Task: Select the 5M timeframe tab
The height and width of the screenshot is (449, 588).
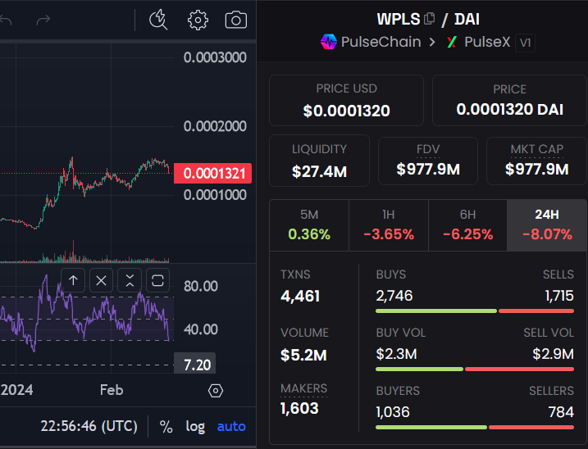Action: pyautogui.click(x=309, y=225)
